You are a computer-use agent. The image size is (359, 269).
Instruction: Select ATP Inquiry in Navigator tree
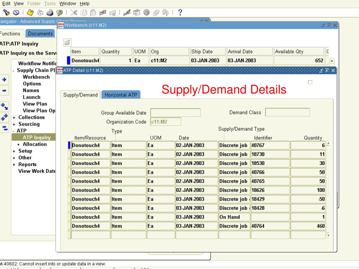(34, 137)
